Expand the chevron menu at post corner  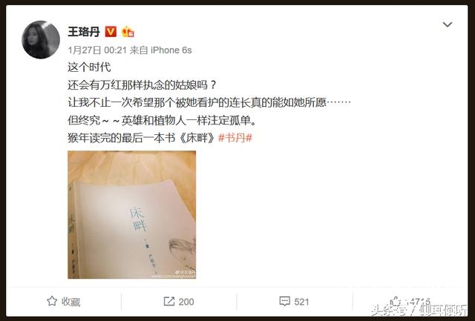pyautogui.click(x=448, y=24)
